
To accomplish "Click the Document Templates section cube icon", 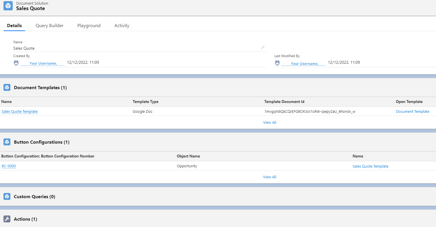I will click(7, 87).
